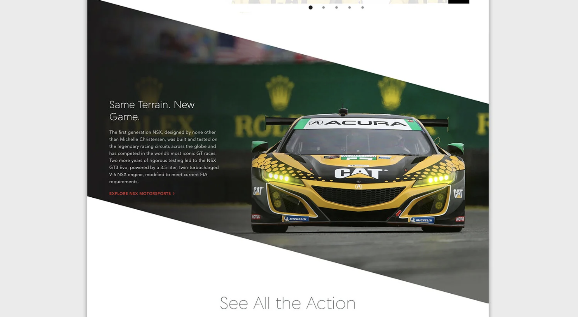
Task: Select the active first carousel dot
Action: pos(311,7)
